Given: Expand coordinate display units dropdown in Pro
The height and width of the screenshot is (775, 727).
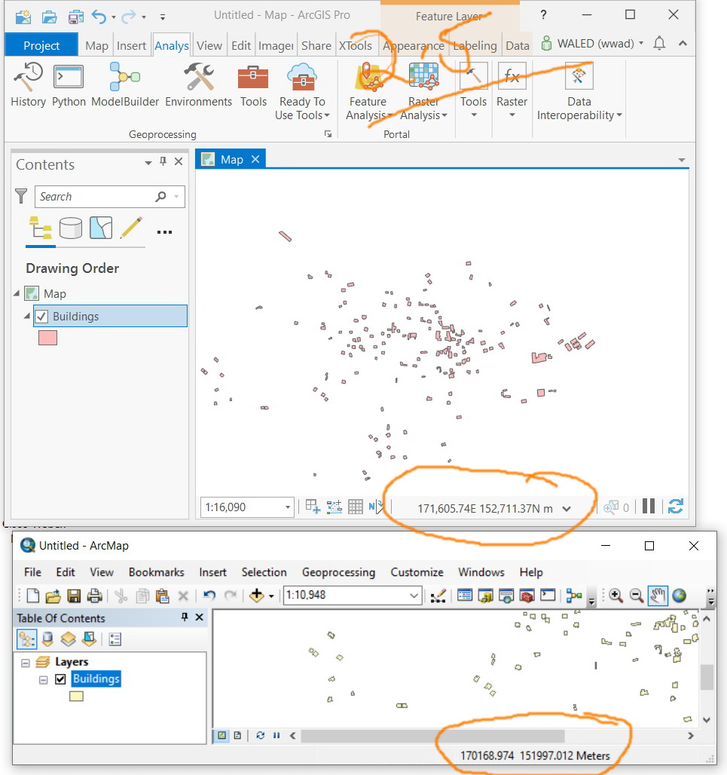Looking at the screenshot, I should click(567, 509).
